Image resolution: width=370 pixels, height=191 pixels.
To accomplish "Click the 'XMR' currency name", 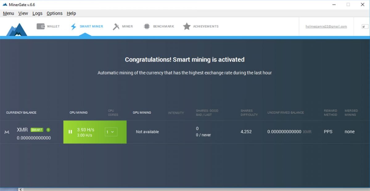I will (x=22, y=130).
